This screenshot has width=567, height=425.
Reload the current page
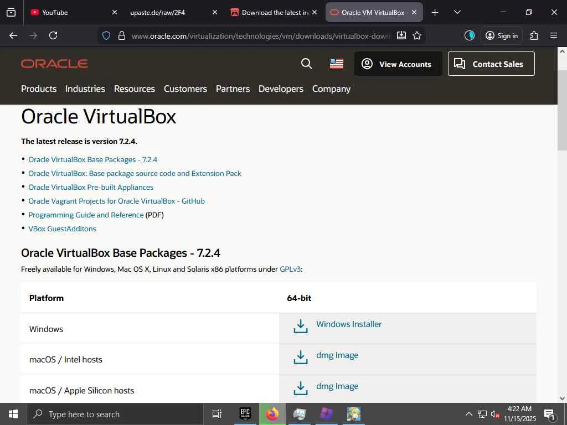(x=53, y=36)
